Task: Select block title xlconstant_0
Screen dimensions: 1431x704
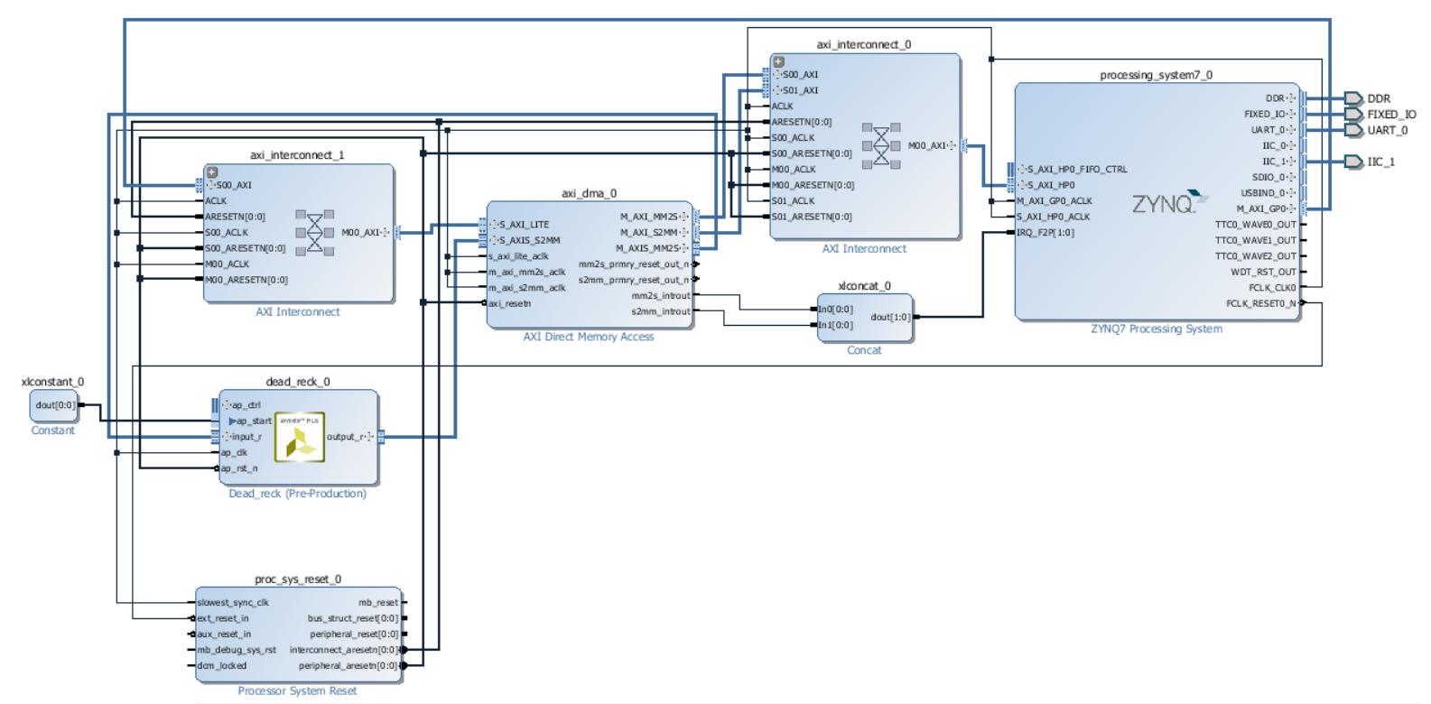Action: point(52,382)
